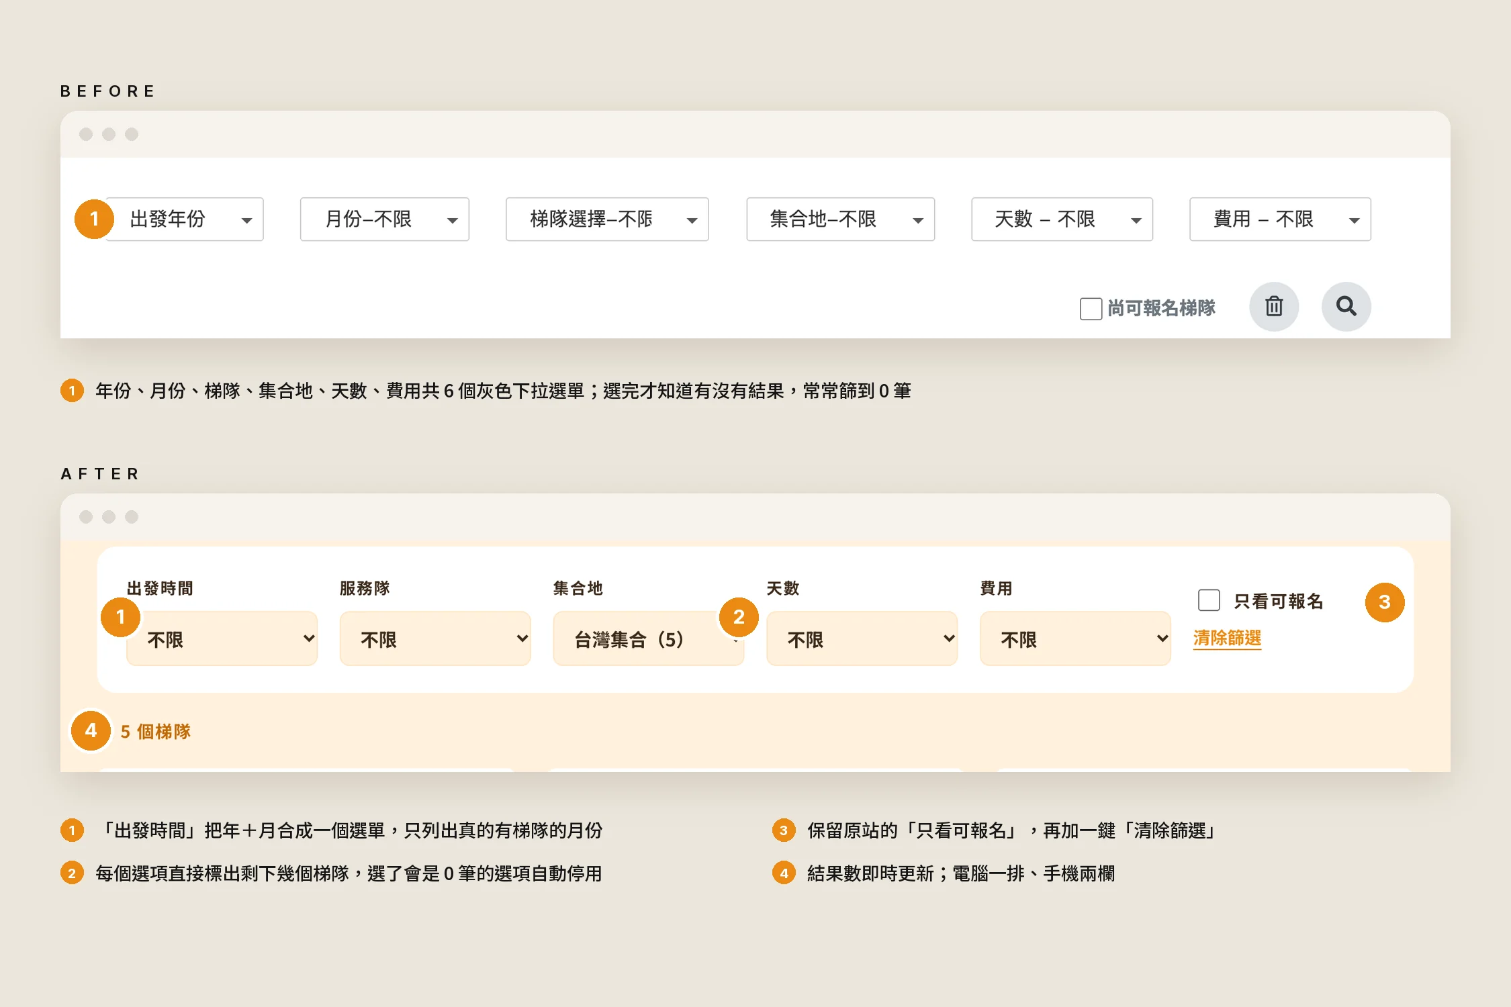Screen dimensions: 1511x1007
Task: Open the 出發時間 select in the AFTER panel
Action: (x=222, y=638)
